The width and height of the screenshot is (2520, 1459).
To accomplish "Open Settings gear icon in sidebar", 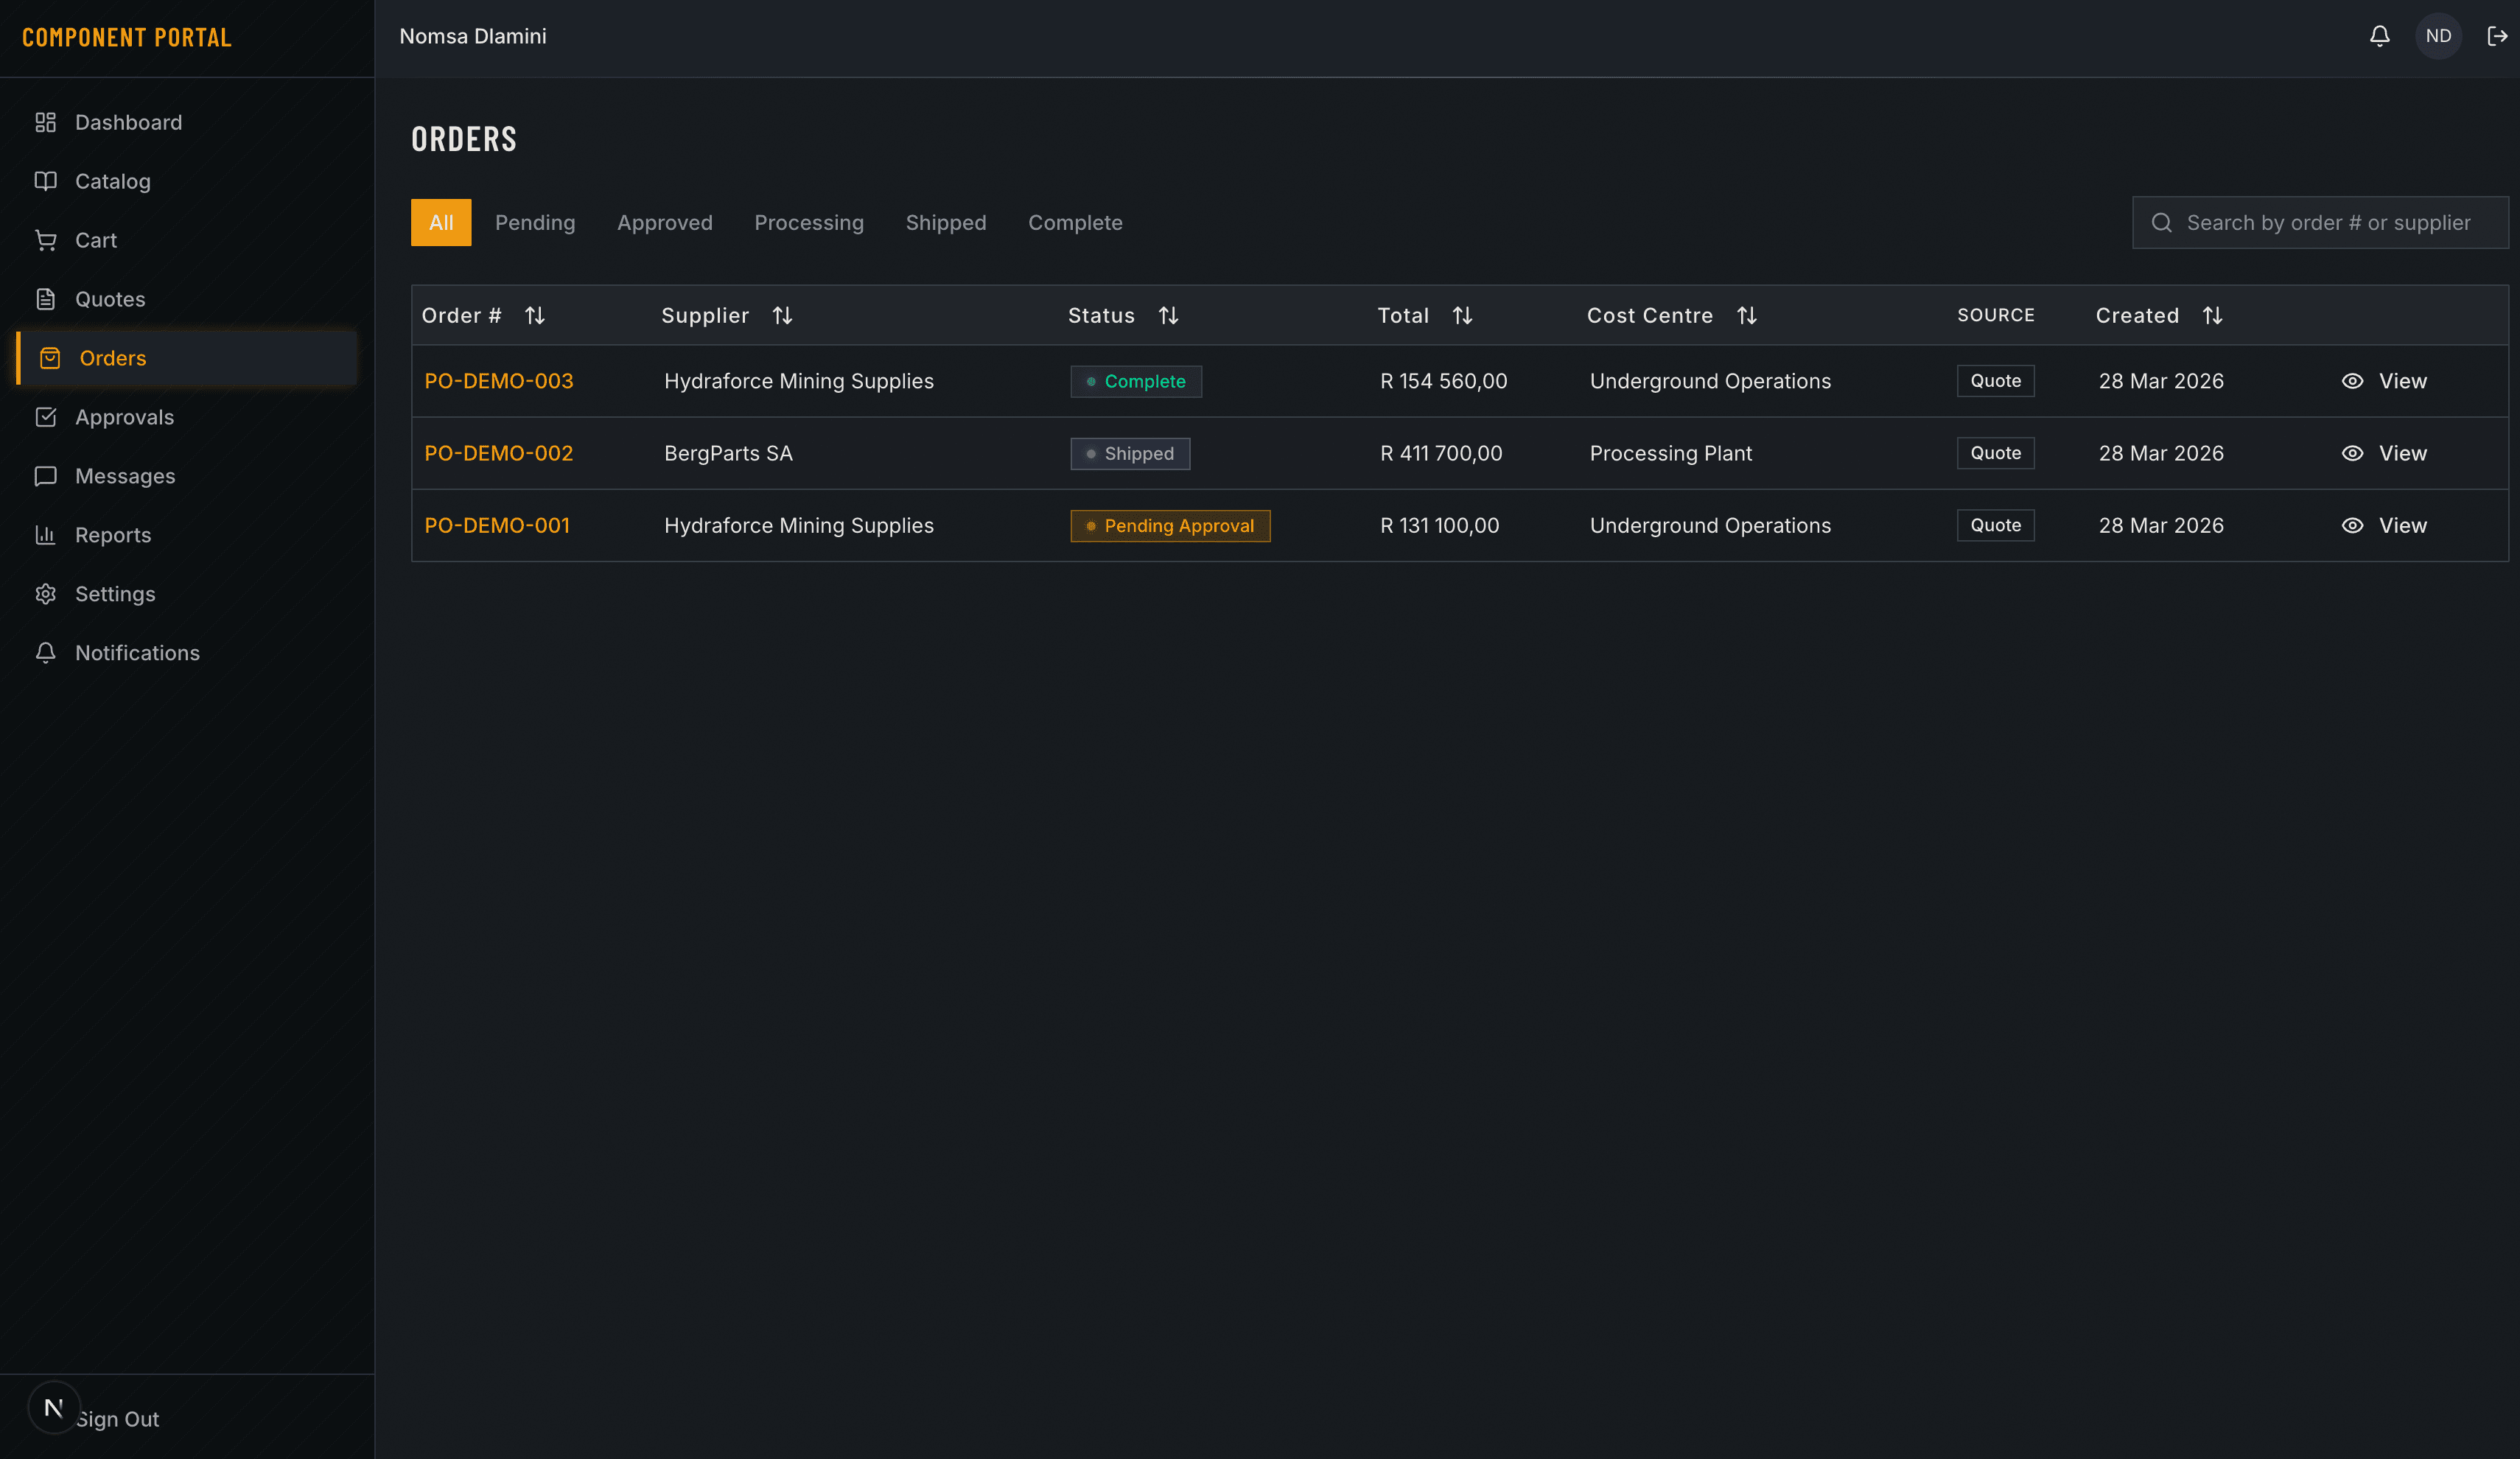I will [45, 594].
